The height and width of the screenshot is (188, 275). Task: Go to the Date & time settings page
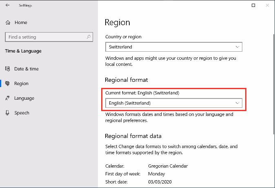click(27, 69)
